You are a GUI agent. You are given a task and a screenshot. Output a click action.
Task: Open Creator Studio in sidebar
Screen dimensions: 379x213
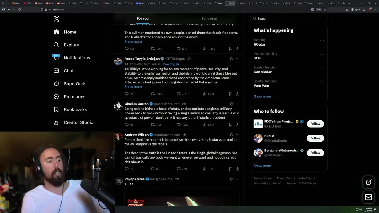coord(73,122)
